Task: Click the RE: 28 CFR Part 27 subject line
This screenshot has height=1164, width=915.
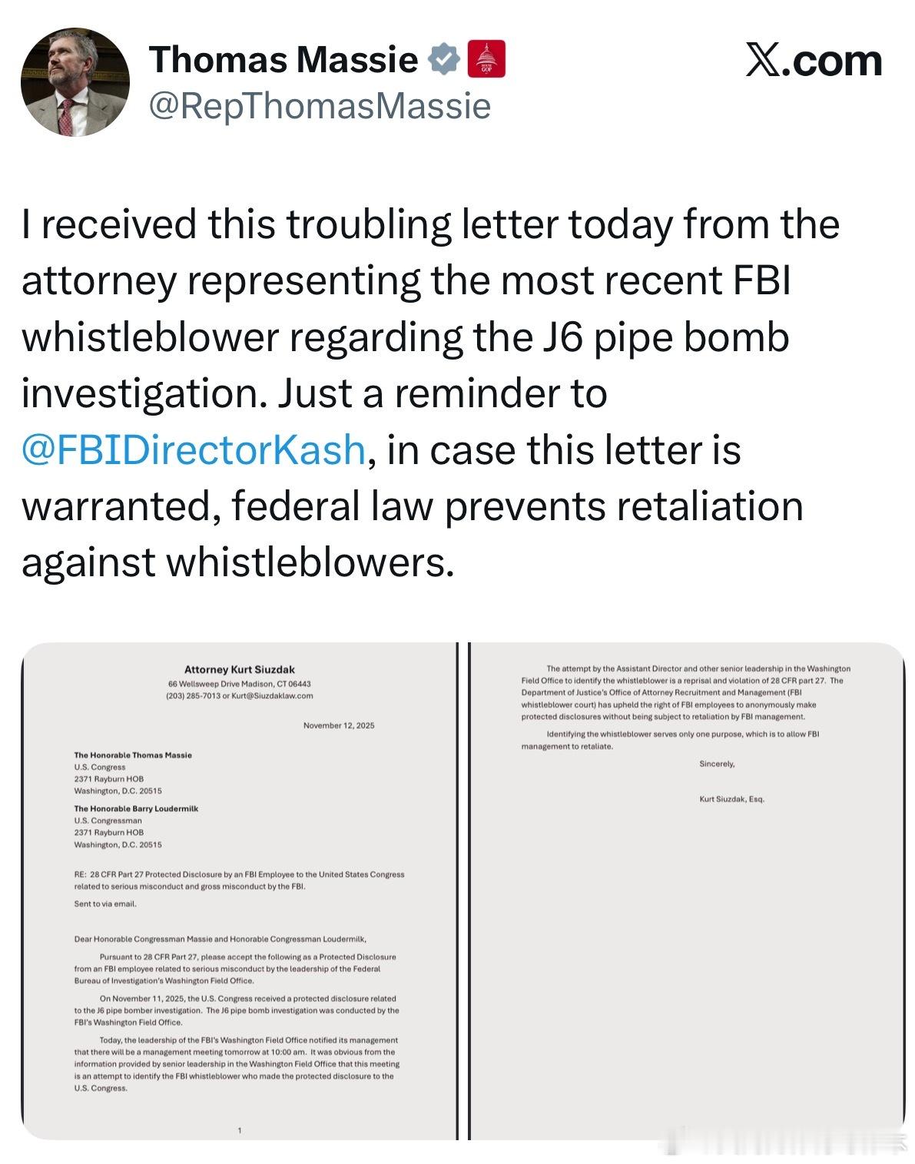Action: tap(239, 874)
